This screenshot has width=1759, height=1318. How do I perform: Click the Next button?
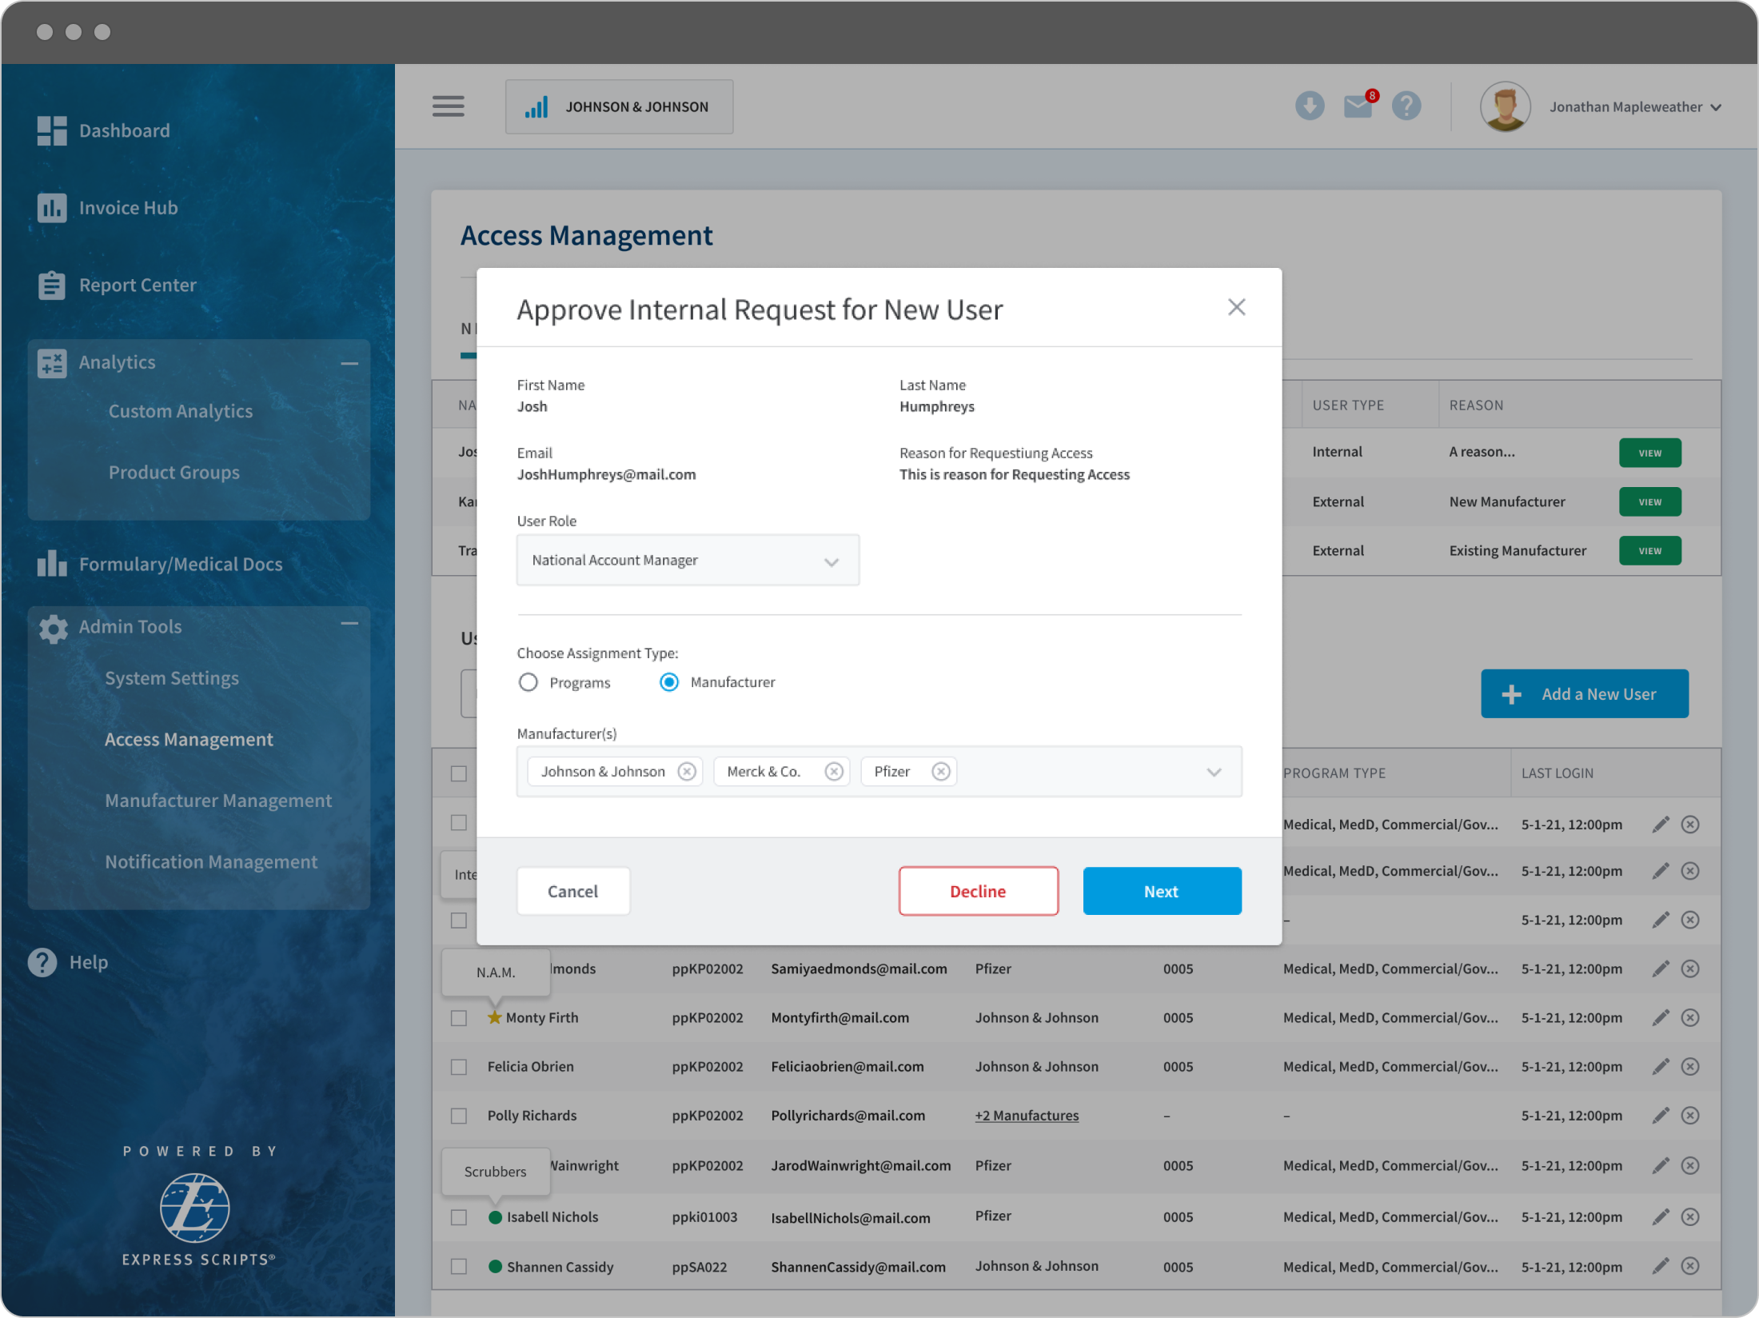pyautogui.click(x=1162, y=891)
